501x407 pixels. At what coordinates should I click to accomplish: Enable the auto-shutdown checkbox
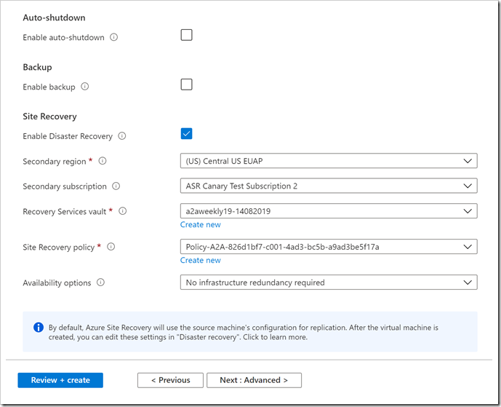tap(187, 35)
